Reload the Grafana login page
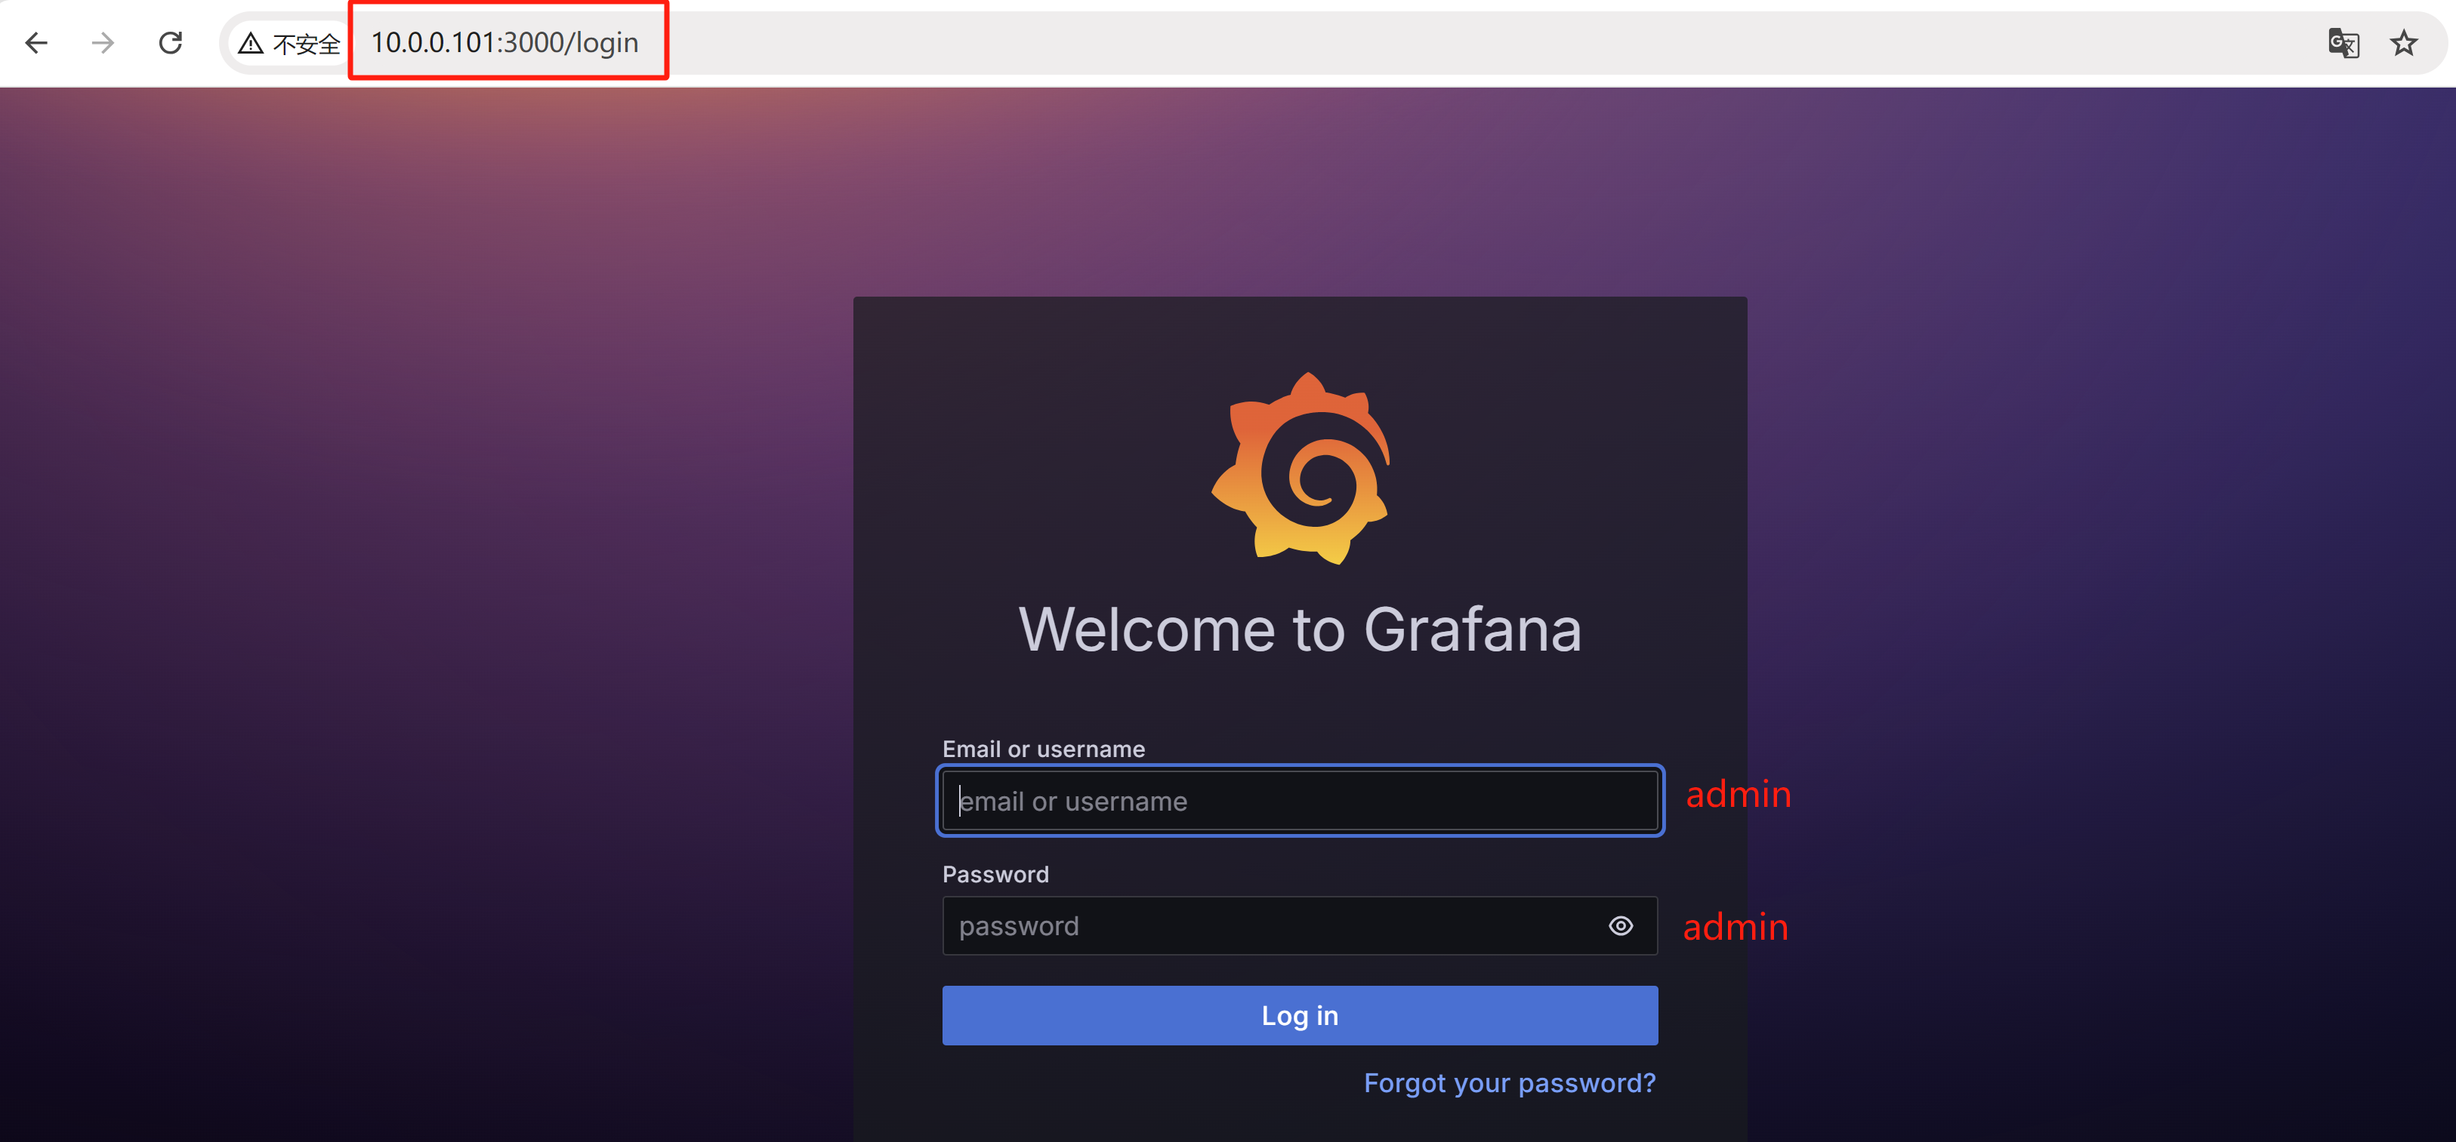The height and width of the screenshot is (1142, 2456). [171, 43]
